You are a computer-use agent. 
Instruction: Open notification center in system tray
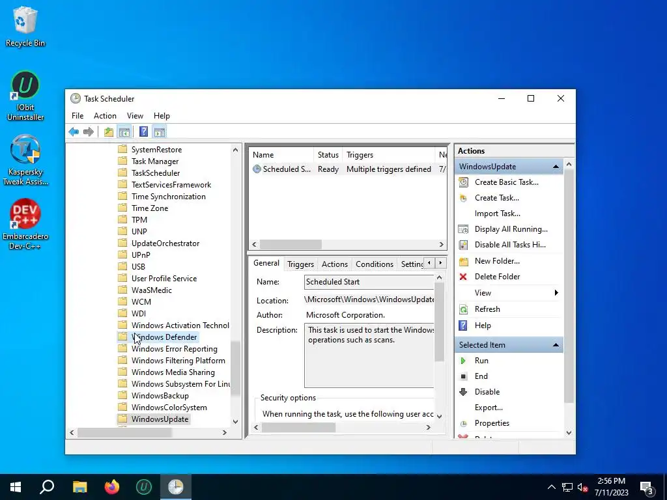[x=647, y=487]
